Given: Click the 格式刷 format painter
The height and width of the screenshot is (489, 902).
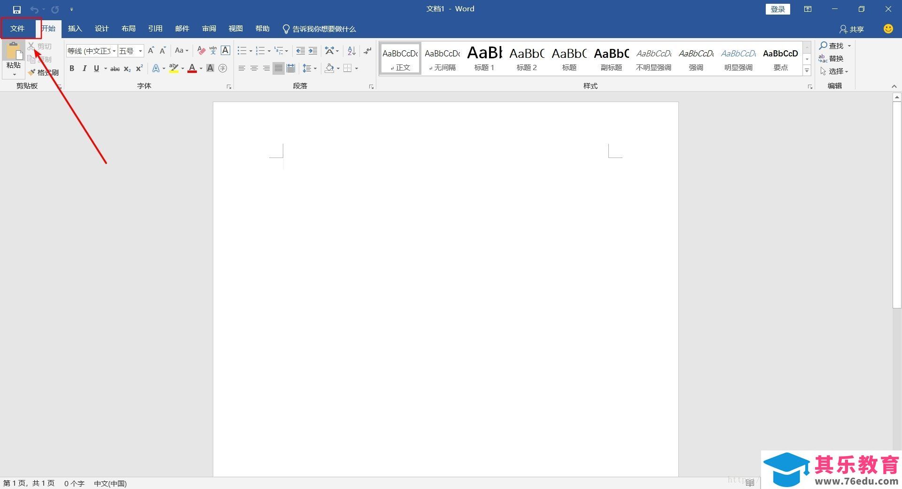Looking at the screenshot, I should 43,72.
